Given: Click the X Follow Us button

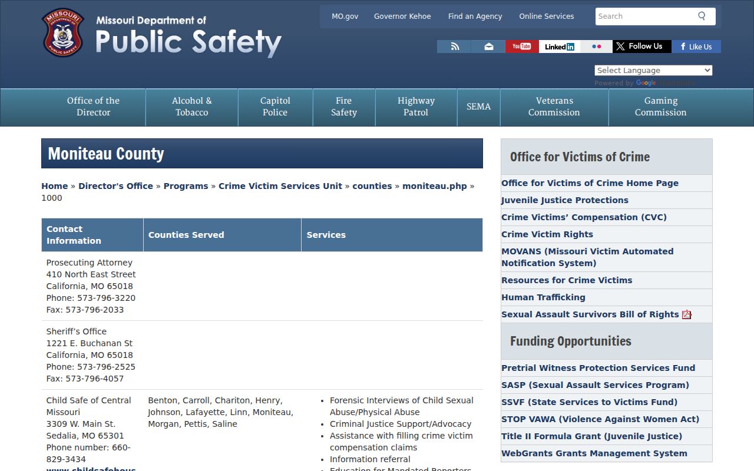Looking at the screenshot, I should tap(642, 47).
